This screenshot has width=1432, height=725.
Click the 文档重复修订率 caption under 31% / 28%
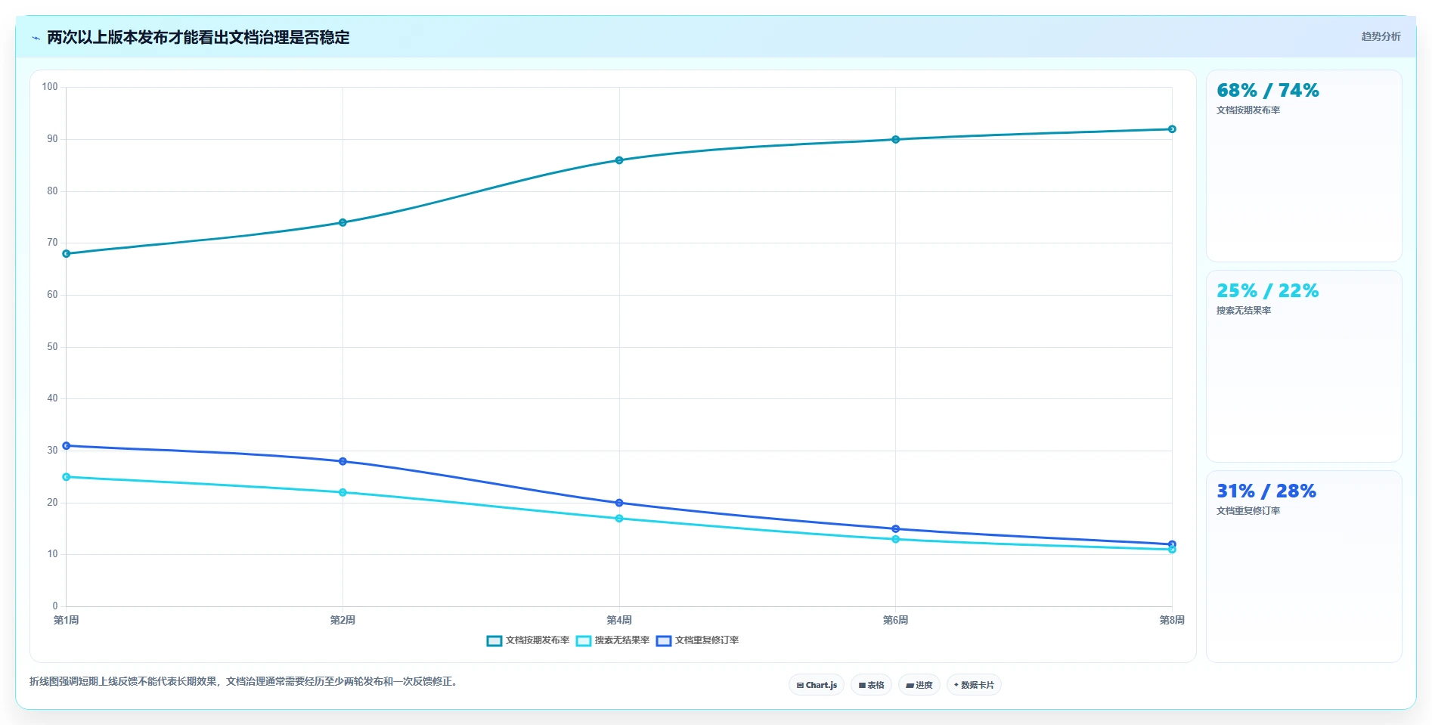[1248, 511]
